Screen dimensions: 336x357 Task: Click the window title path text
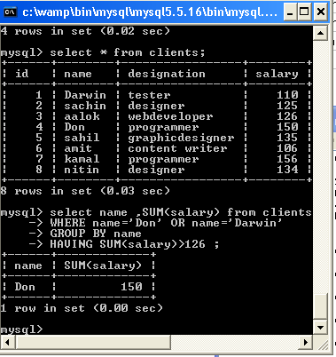coord(150,12)
